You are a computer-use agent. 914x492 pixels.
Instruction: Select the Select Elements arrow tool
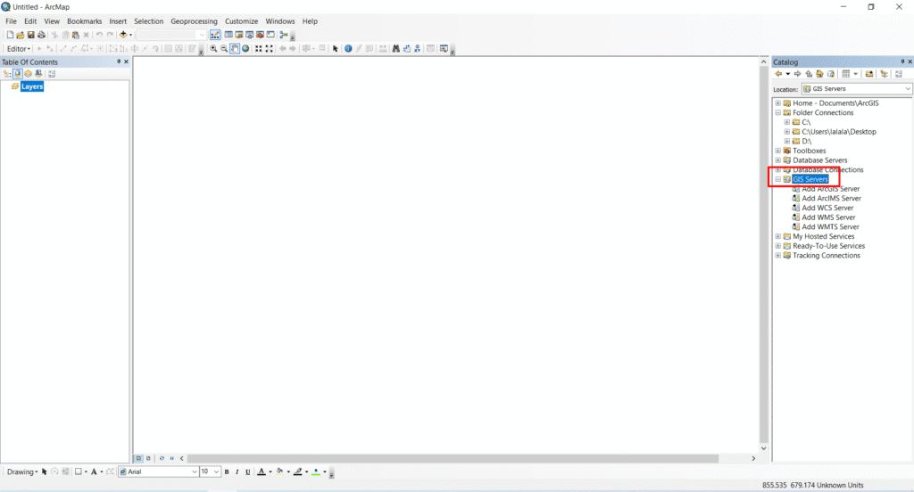(336, 49)
